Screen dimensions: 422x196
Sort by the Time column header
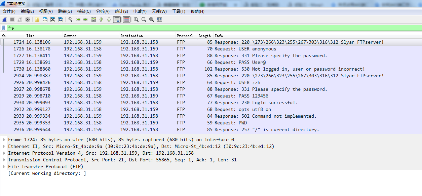click(x=44, y=36)
